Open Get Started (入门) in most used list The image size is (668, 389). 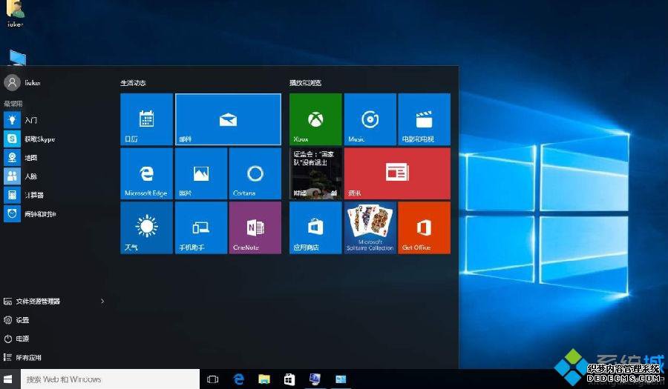coord(53,120)
